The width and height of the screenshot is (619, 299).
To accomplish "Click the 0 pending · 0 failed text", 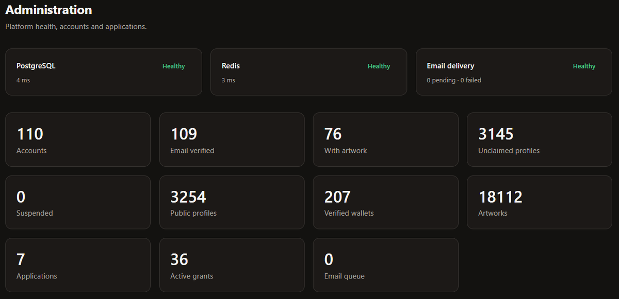I will tap(454, 80).
